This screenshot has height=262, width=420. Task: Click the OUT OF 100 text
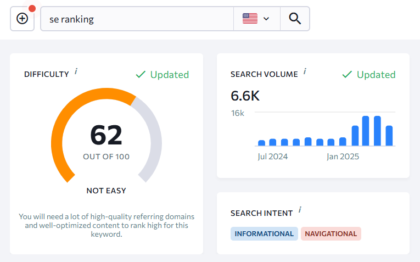(107, 157)
